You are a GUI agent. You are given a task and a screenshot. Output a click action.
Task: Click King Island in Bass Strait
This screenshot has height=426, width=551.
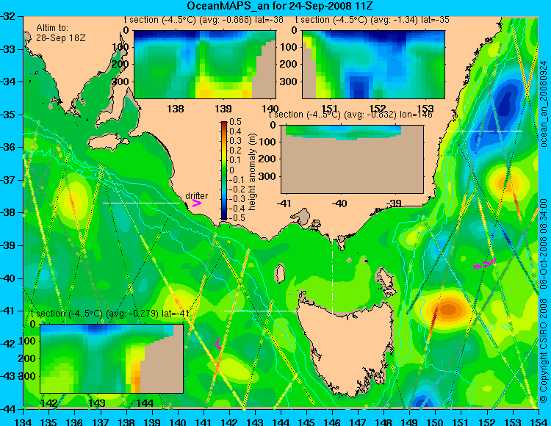[x=280, y=273]
